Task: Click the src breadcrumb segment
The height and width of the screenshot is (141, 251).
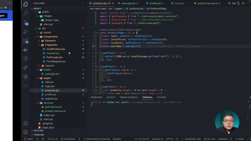Action: [x=111, y=9]
